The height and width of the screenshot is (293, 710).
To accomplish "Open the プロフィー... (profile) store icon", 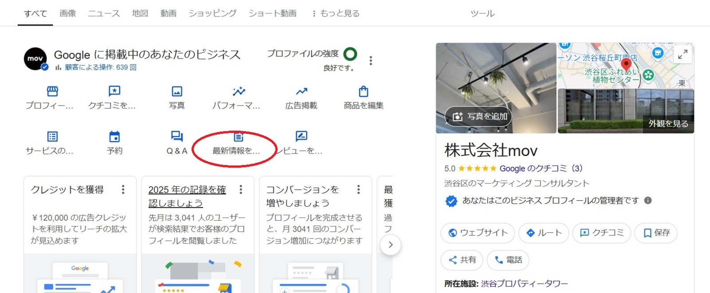I will click(52, 91).
